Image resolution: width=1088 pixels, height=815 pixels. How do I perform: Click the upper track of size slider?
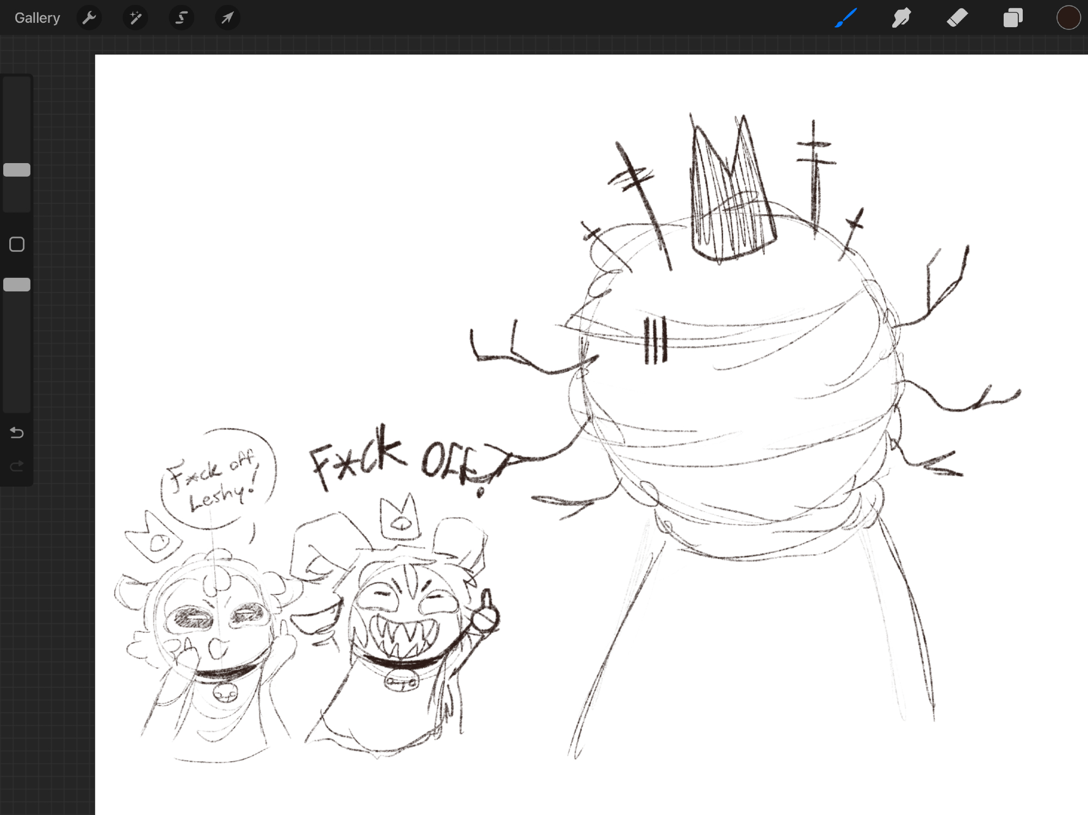[x=17, y=120]
